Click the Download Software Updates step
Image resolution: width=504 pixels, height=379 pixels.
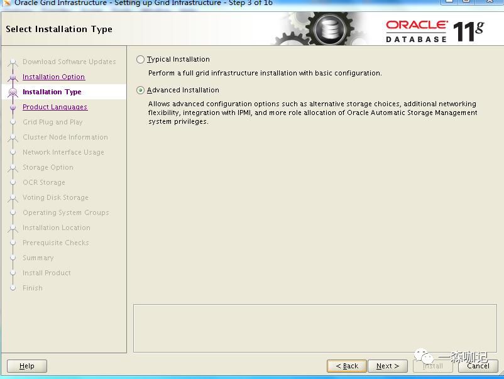[x=69, y=62]
